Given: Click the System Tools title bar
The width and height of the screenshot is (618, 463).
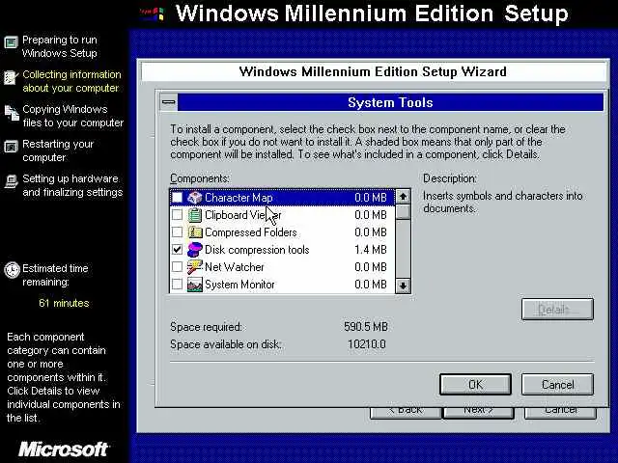Looking at the screenshot, I should [x=390, y=102].
